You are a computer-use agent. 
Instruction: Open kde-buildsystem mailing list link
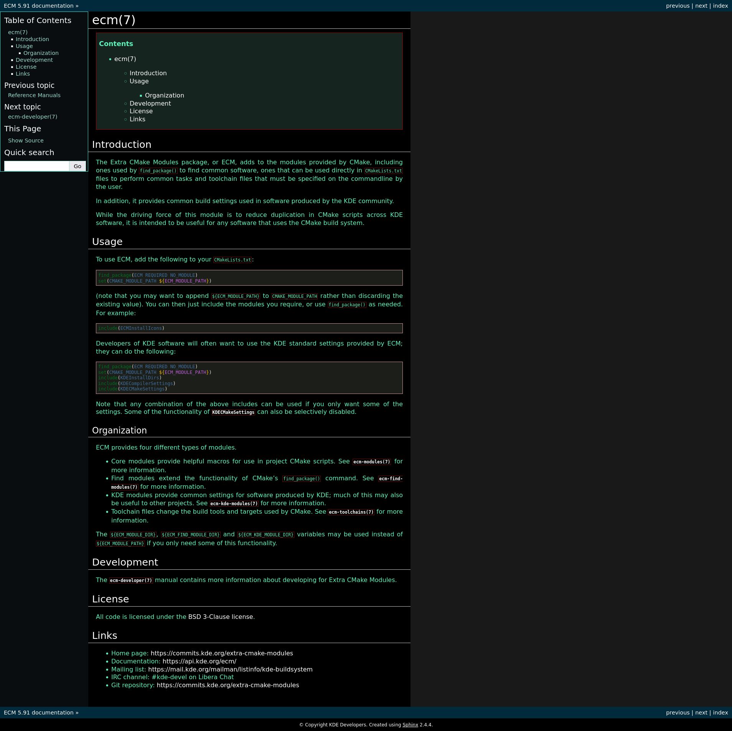(230, 670)
